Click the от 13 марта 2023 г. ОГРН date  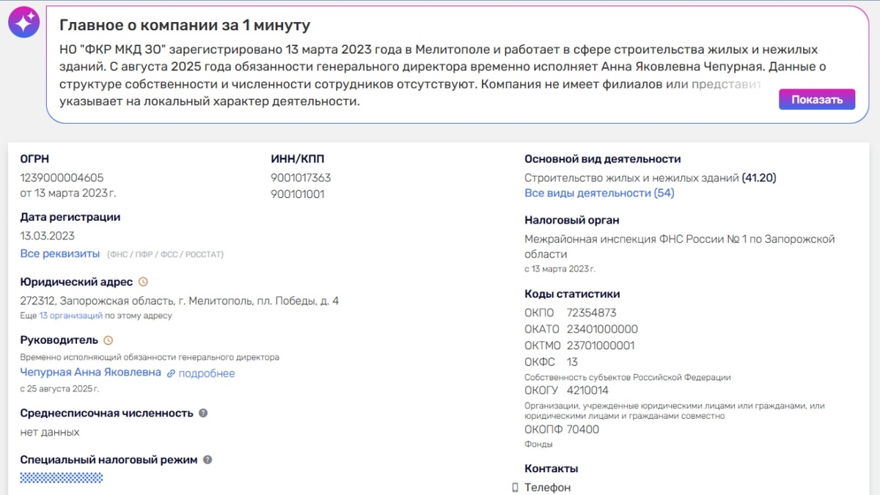68,194
